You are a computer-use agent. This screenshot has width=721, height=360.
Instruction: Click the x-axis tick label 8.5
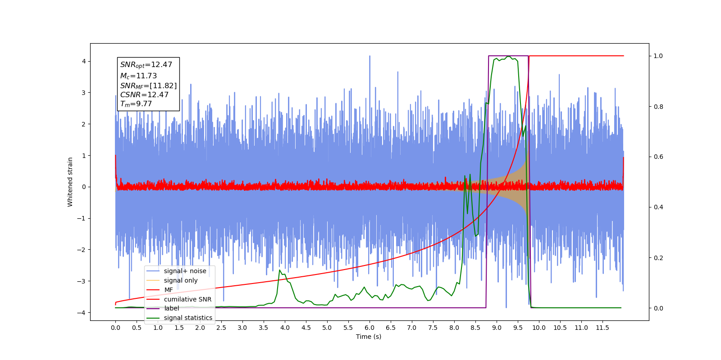[475, 328]
